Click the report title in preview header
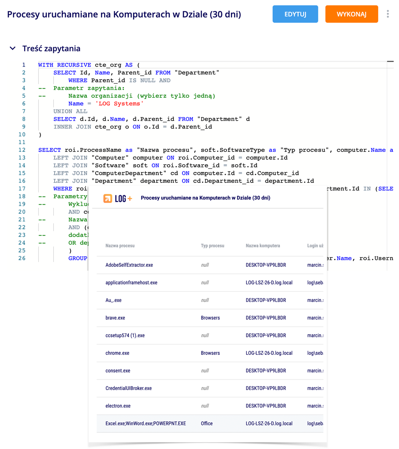Screen dimensions: 399x449 pyautogui.click(x=205, y=198)
